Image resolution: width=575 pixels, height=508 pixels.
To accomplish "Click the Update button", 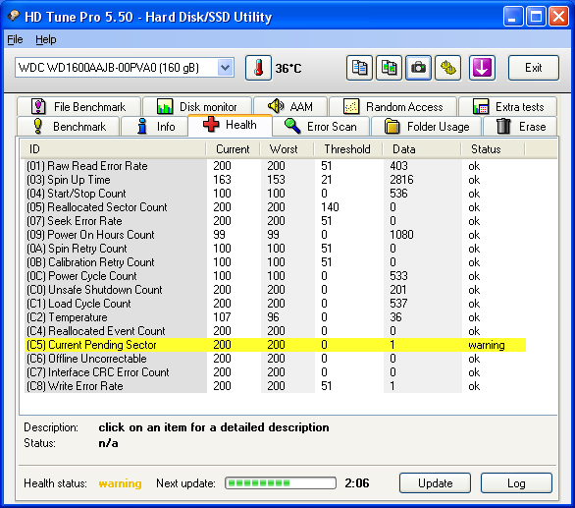I will pyautogui.click(x=435, y=483).
